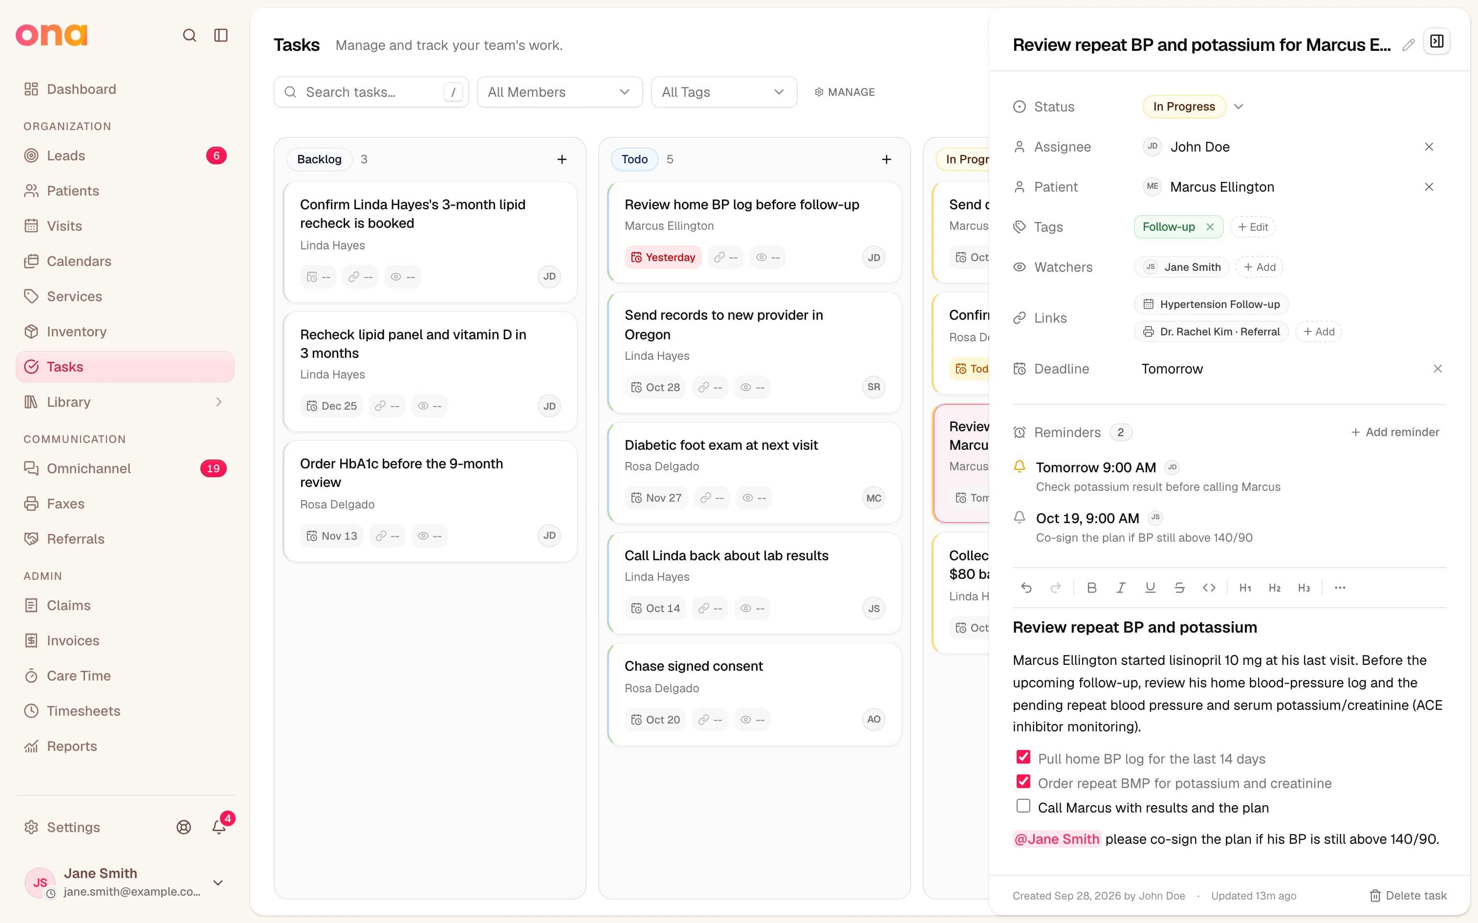Screen dimensions: 1478x923
Task: Open the Claims admin page
Action: coord(125,605)
